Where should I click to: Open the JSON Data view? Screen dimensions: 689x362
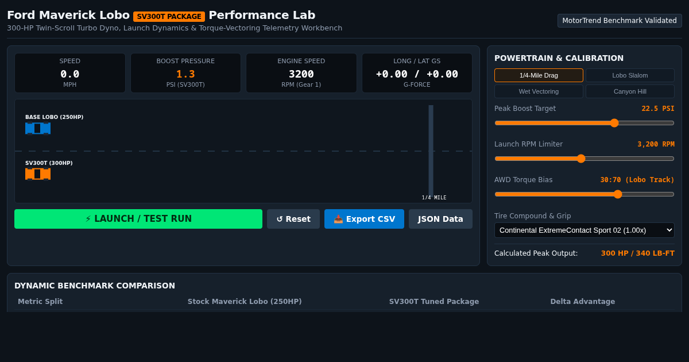coord(440,219)
